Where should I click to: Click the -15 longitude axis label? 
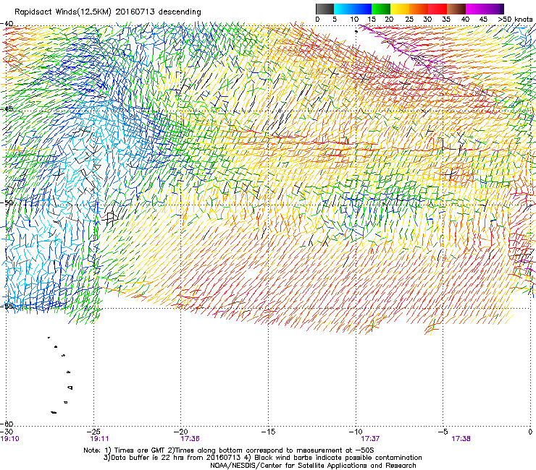pos(268,432)
